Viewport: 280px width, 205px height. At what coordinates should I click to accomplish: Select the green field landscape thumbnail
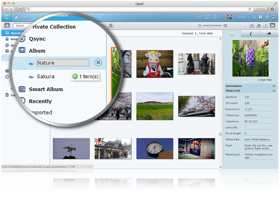155,106
